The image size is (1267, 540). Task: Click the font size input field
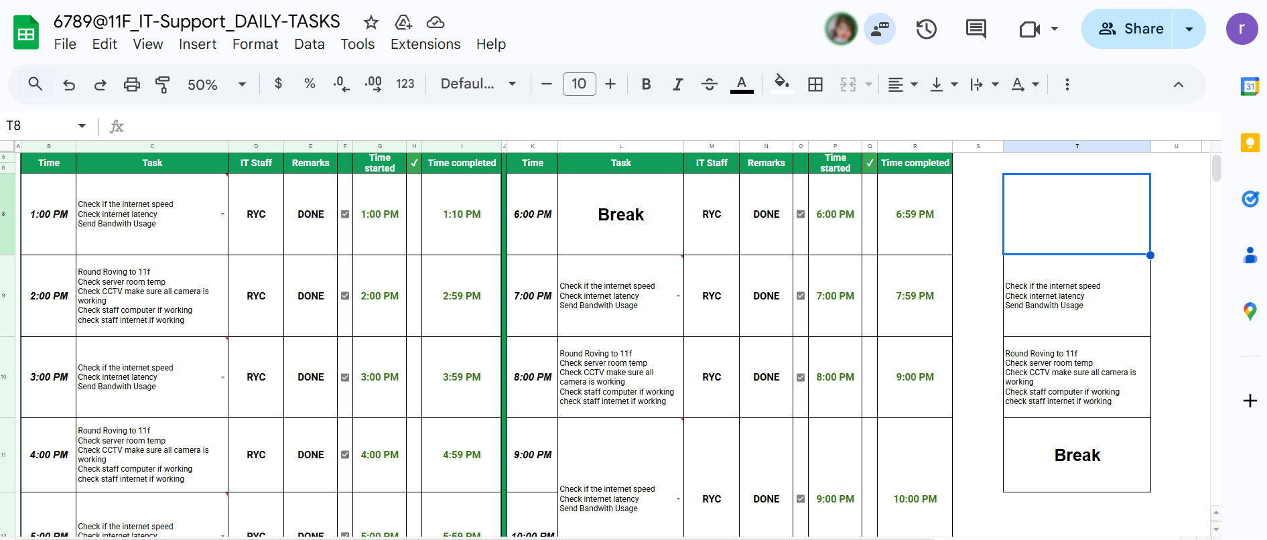pos(579,84)
